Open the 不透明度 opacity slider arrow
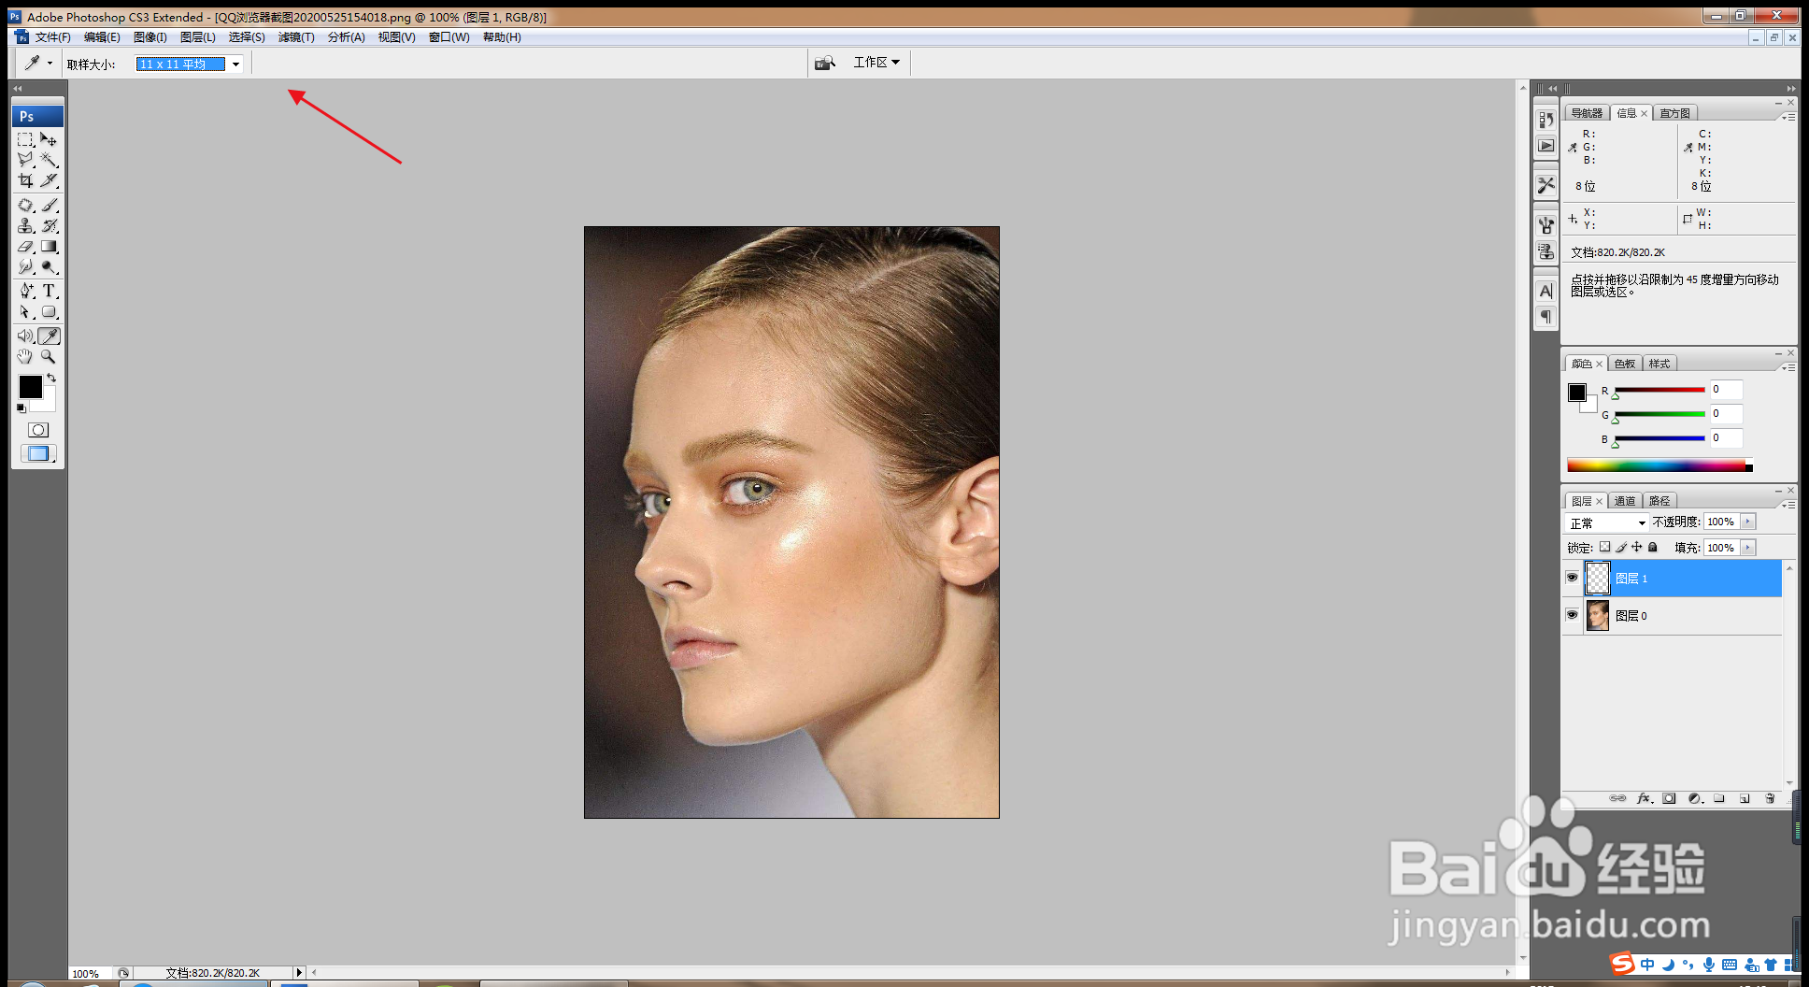 click(1747, 522)
